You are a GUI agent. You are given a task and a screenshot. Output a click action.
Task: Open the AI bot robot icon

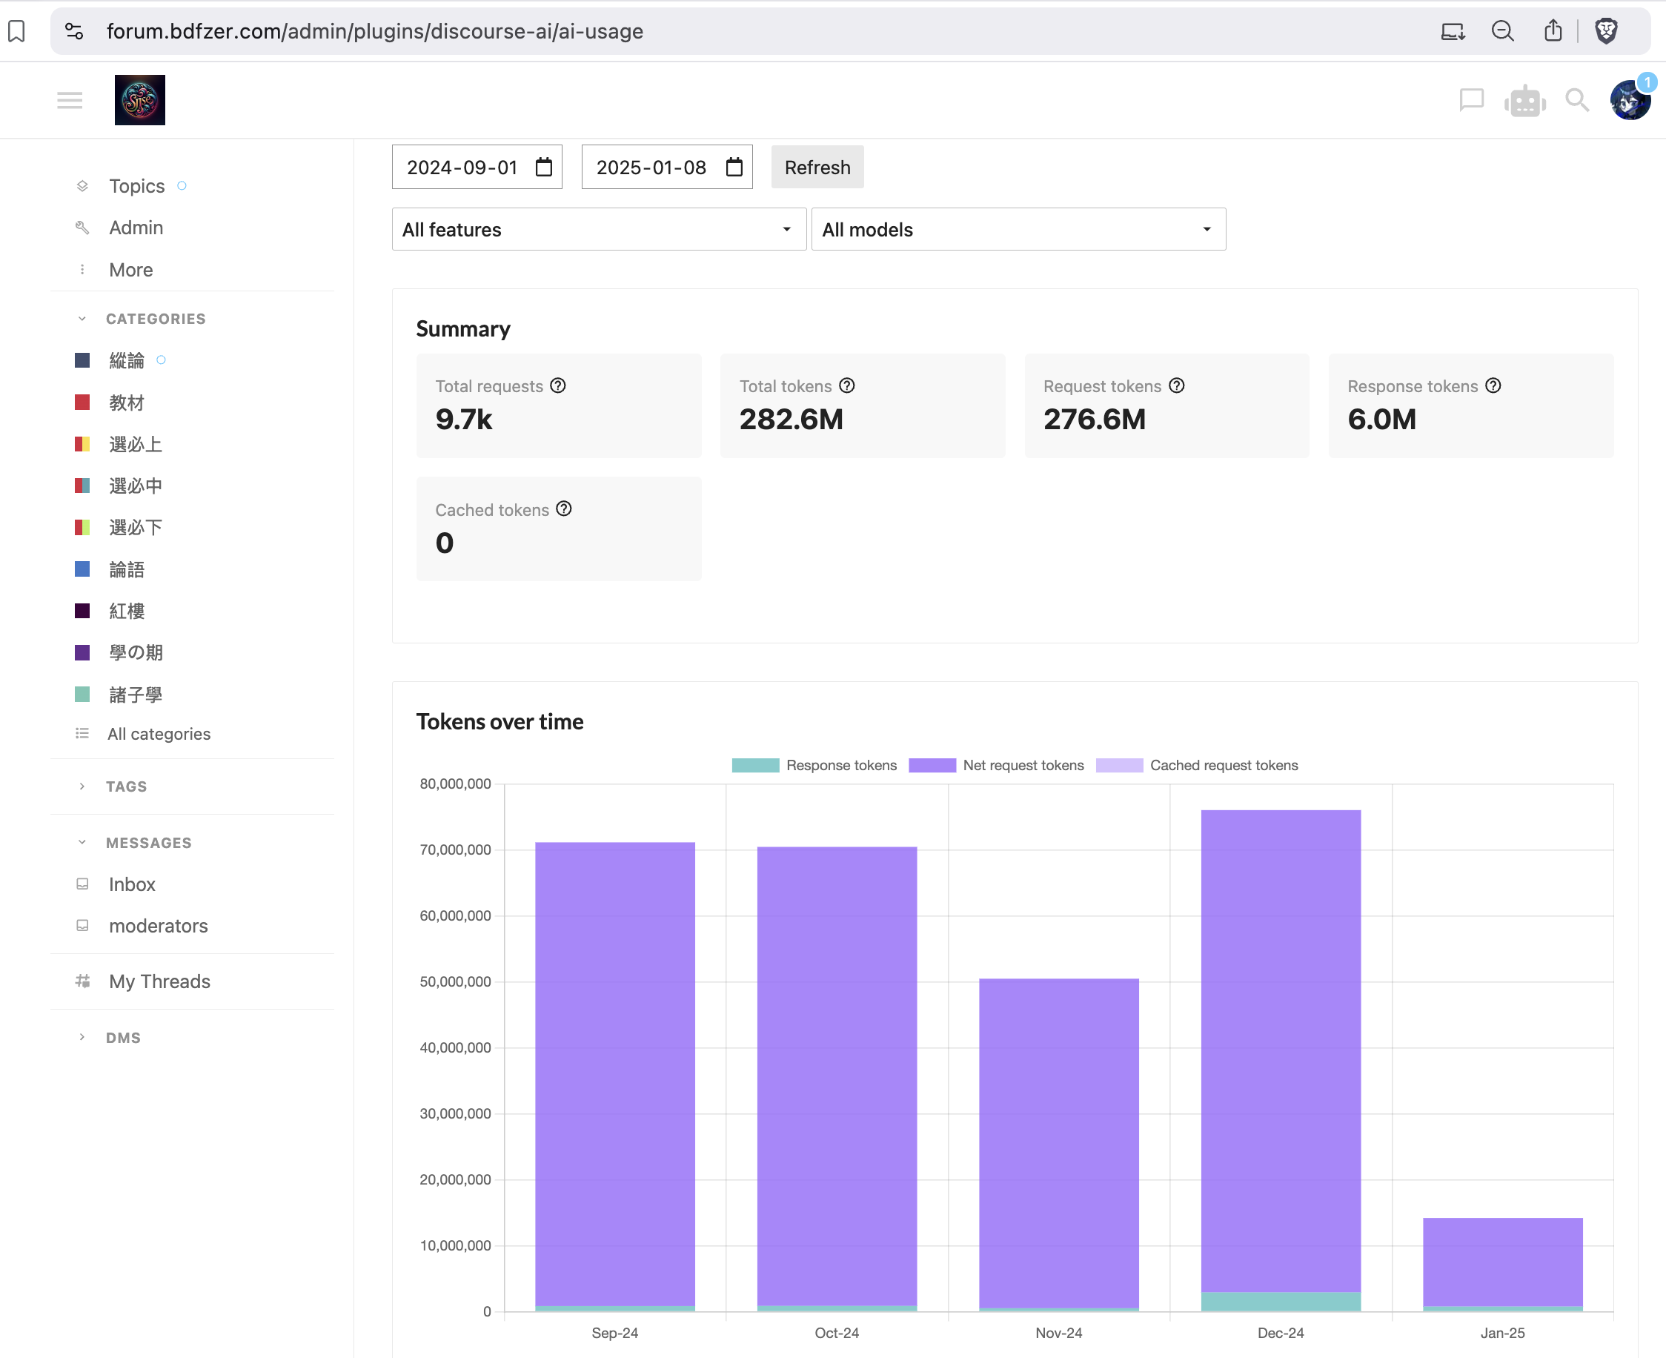click(1524, 101)
